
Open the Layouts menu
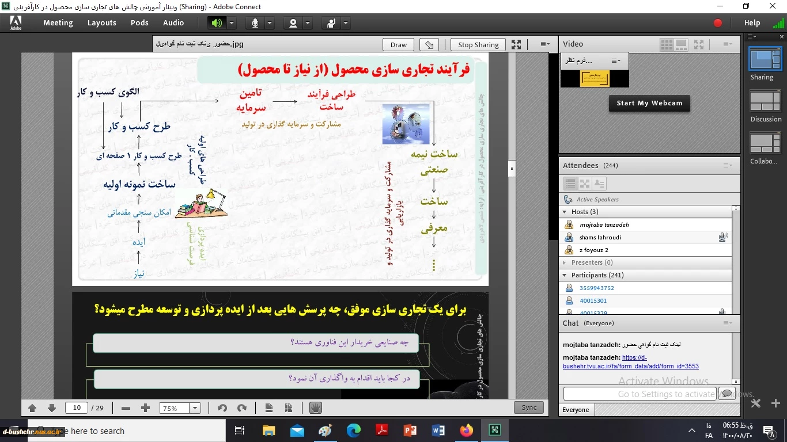pos(102,23)
